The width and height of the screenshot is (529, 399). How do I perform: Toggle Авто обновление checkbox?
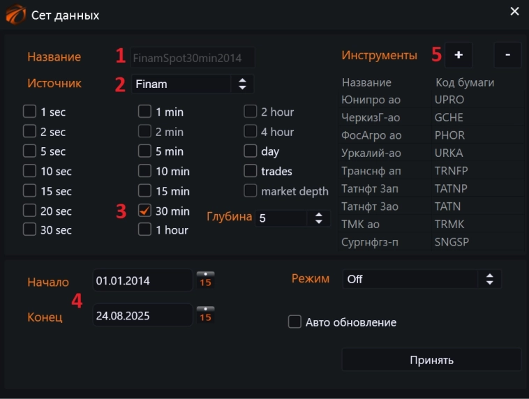[295, 322]
